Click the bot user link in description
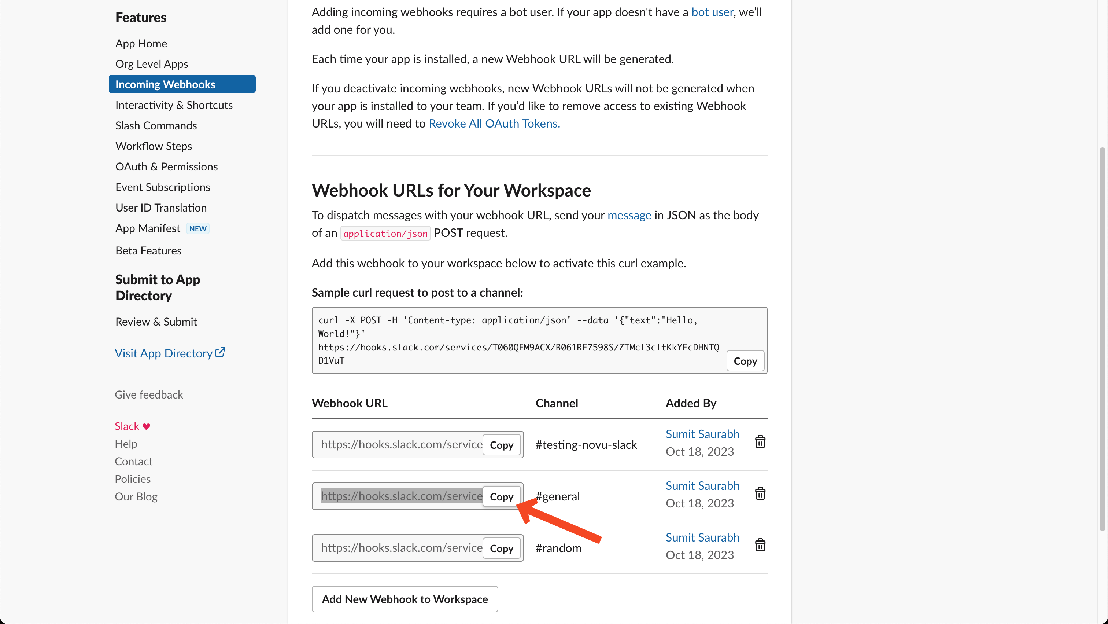Image resolution: width=1108 pixels, height=624 pixels. pyautogui.click(x=712, y=12)
